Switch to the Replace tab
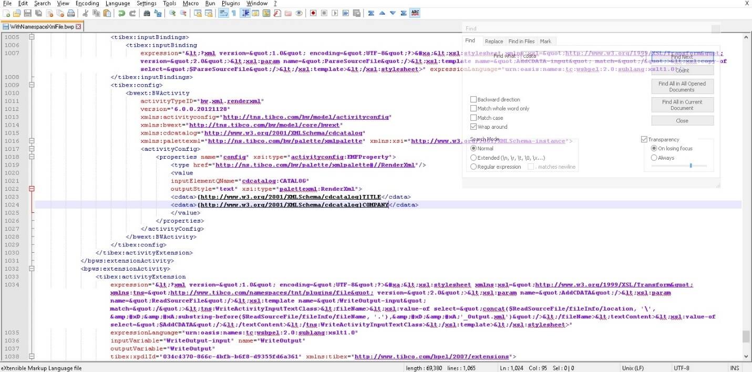The width and height of the screenshot is (752, 372). point(494,41)
